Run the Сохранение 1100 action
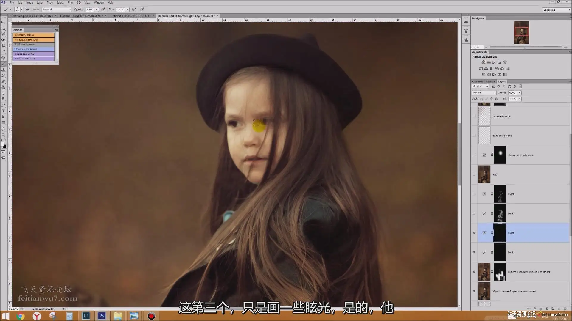Image resolution: width=572 pixels, height=321 pixels. pos(33,59)
